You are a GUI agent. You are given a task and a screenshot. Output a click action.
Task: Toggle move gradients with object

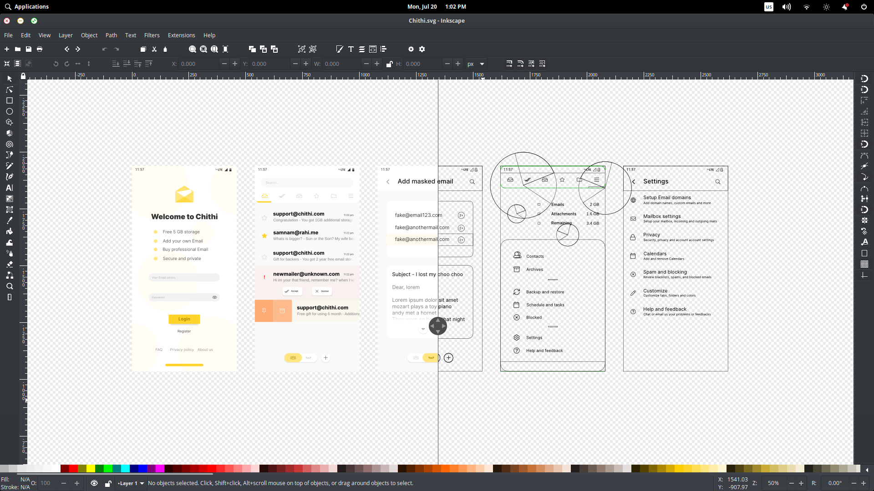tap(531, 64)
